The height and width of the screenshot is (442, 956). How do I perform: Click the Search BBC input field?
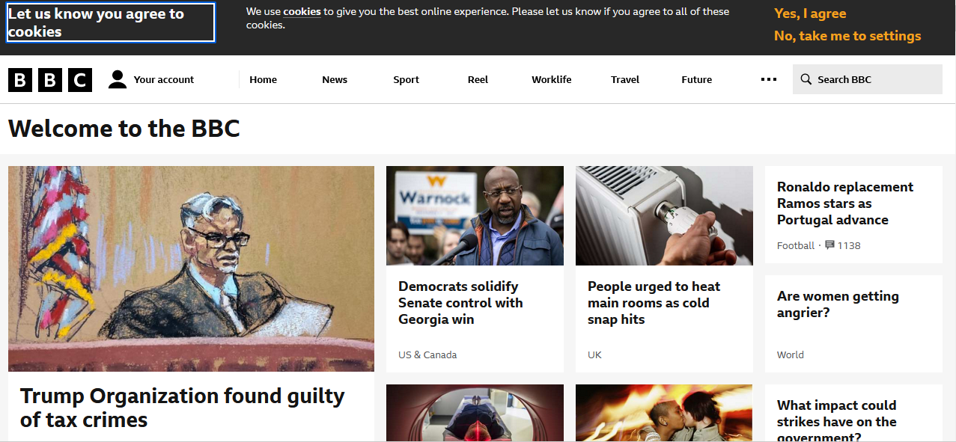[x=868, y=79]
